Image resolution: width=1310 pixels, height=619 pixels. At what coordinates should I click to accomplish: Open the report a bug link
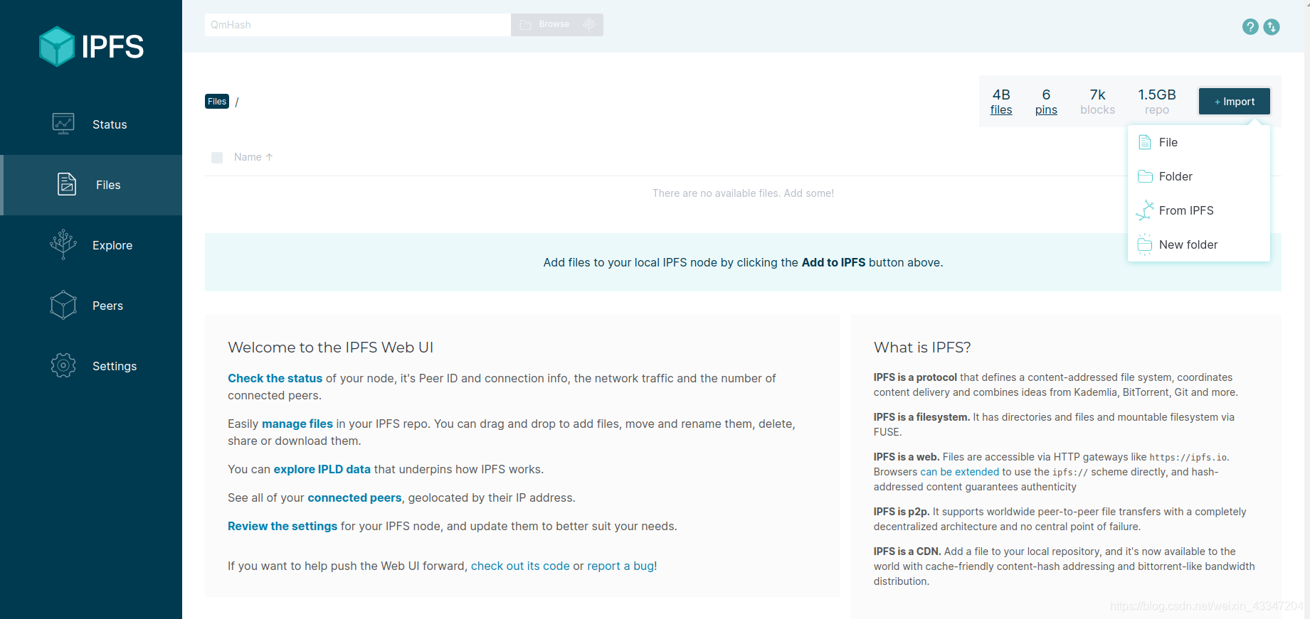point(620,566)
